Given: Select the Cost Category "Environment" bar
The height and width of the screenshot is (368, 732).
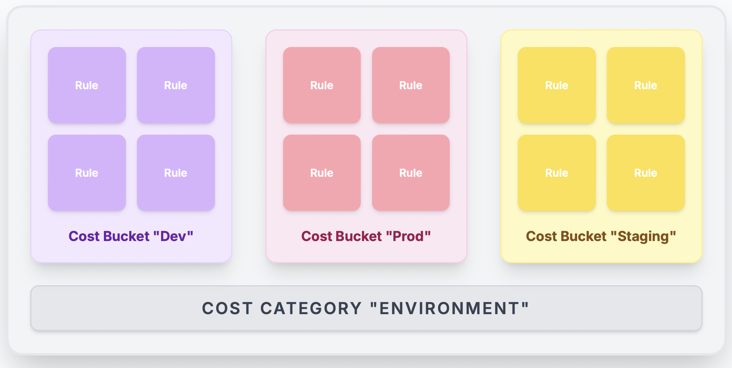Looking at the screenshot, I should click(366, 308).
